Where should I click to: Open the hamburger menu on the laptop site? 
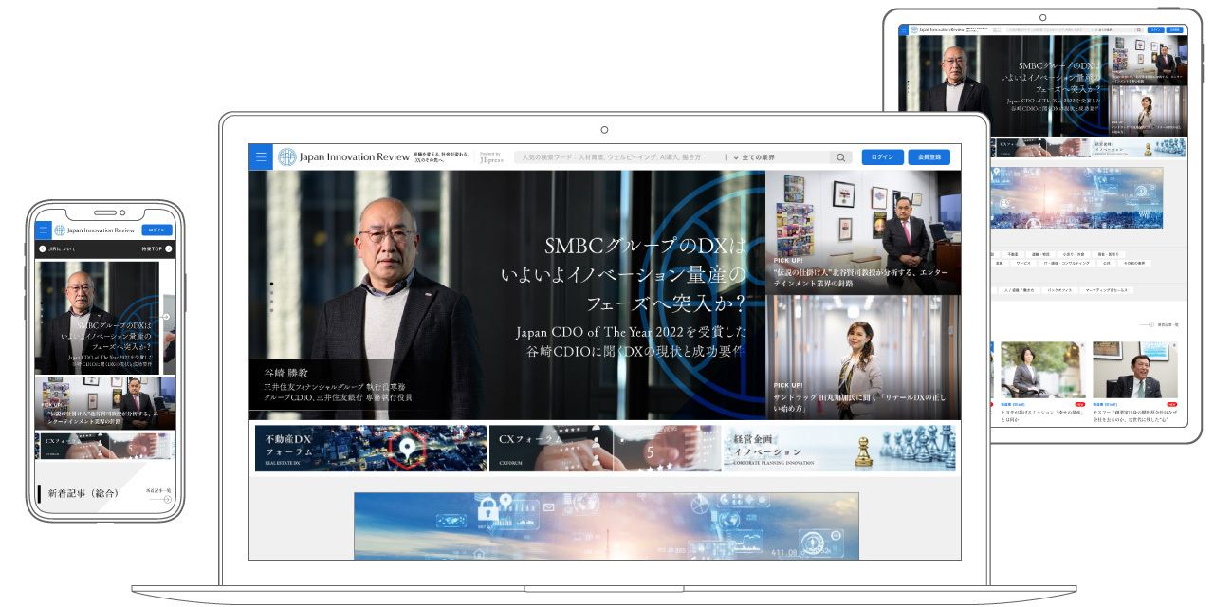(x=261, y=157)
